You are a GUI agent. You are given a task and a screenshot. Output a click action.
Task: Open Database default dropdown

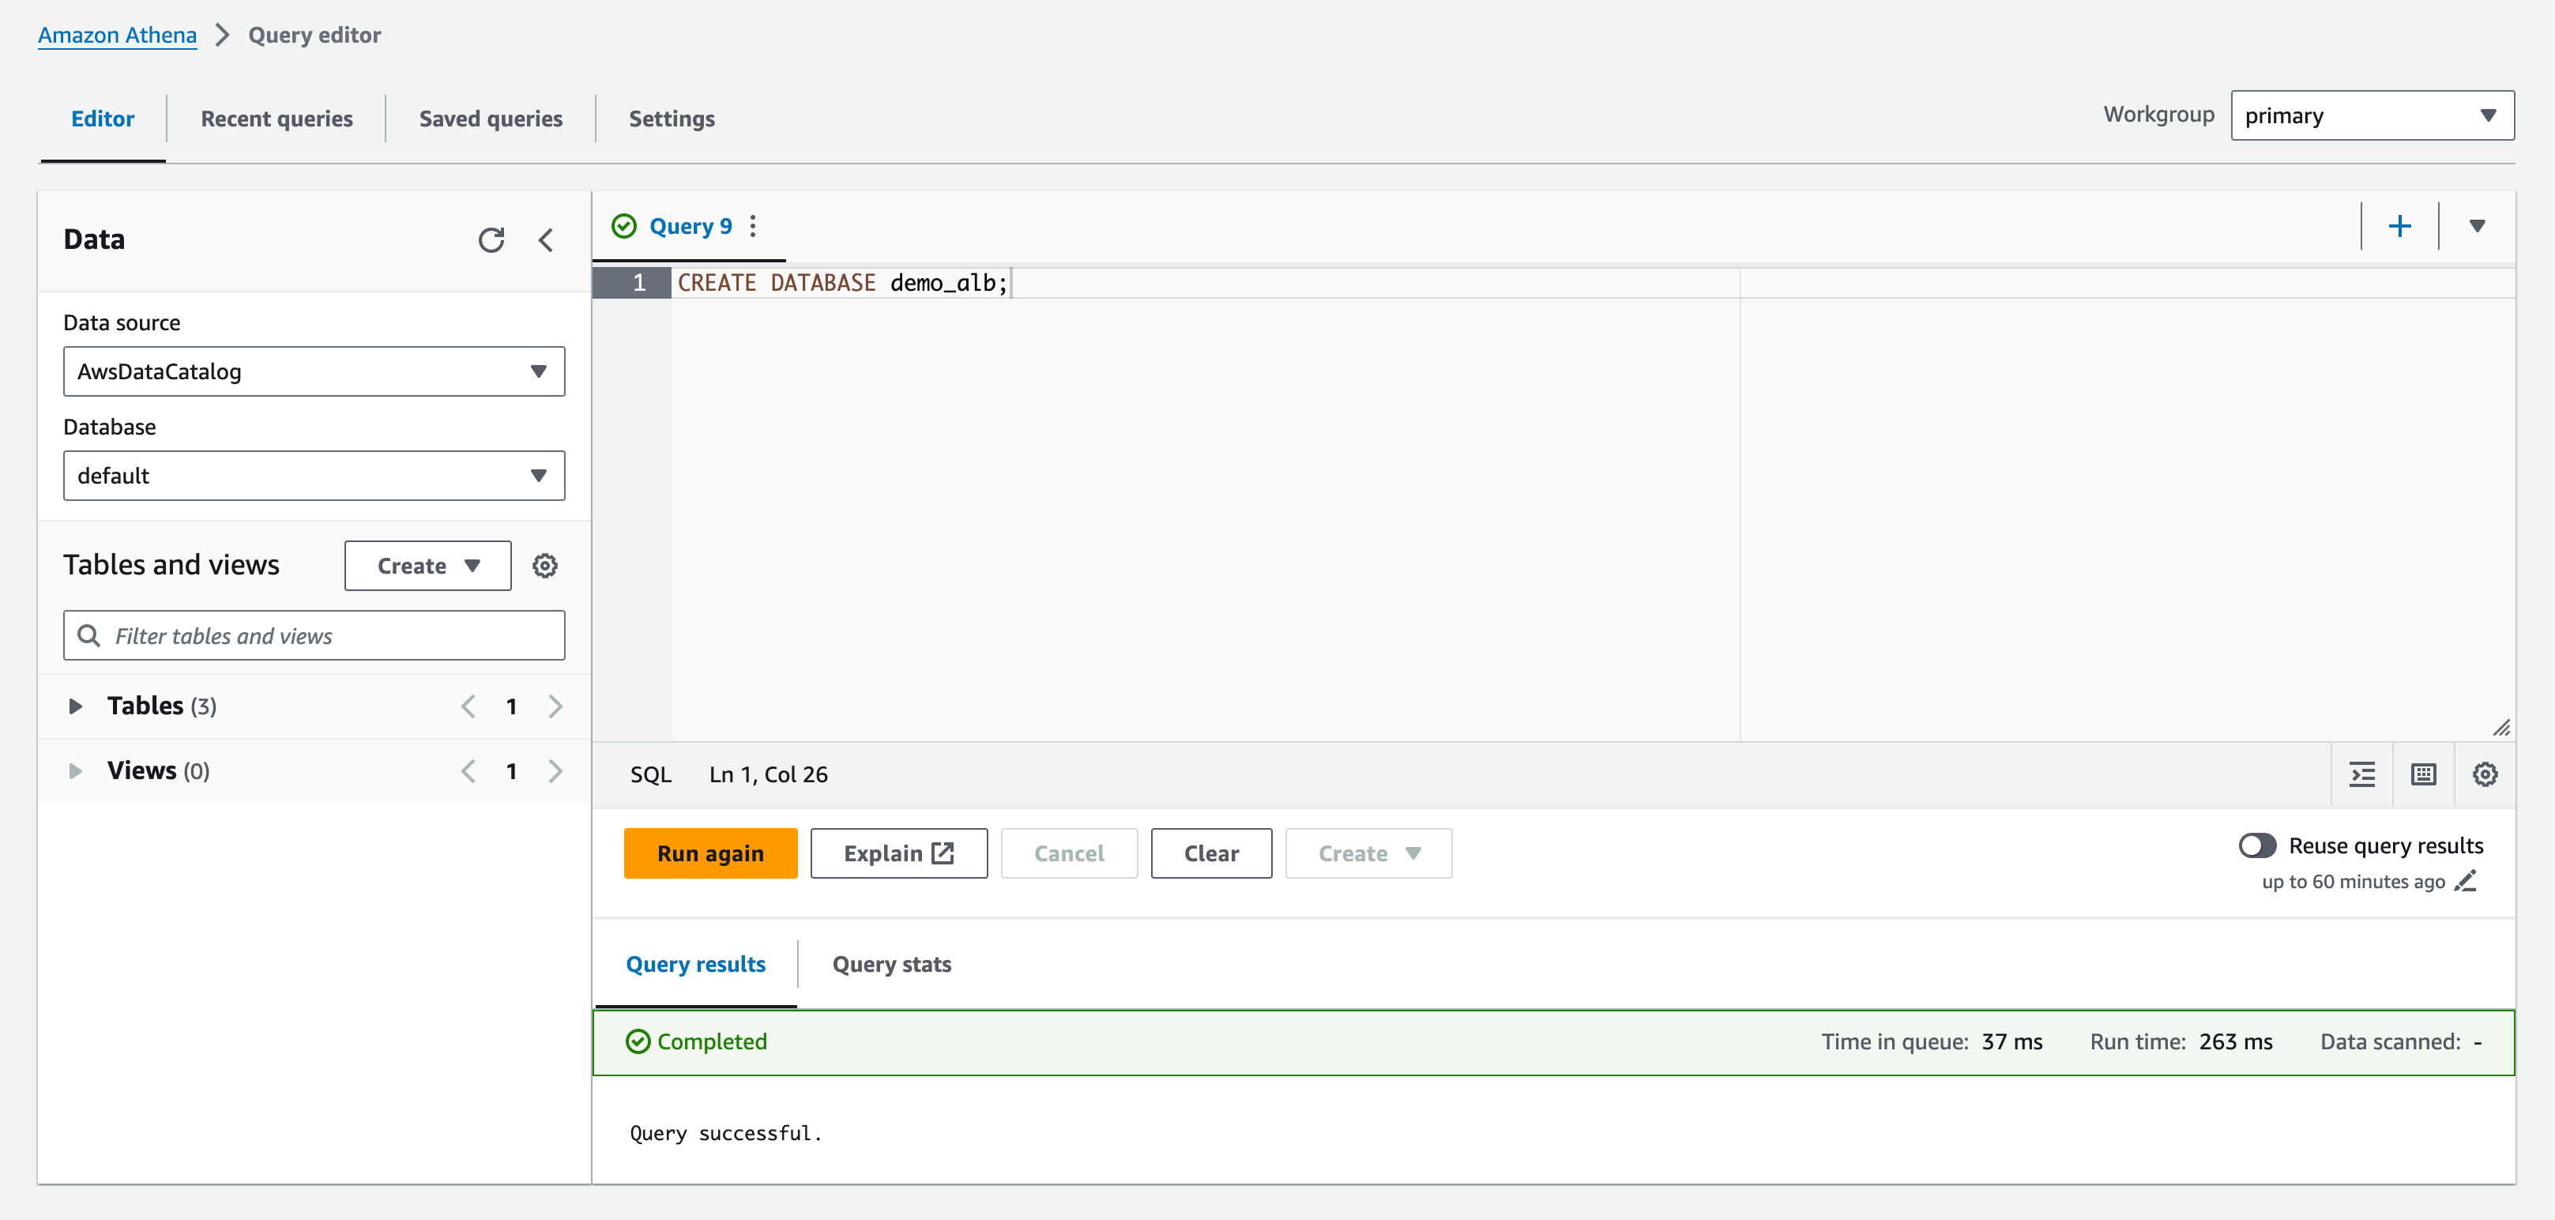click(314, 475)
